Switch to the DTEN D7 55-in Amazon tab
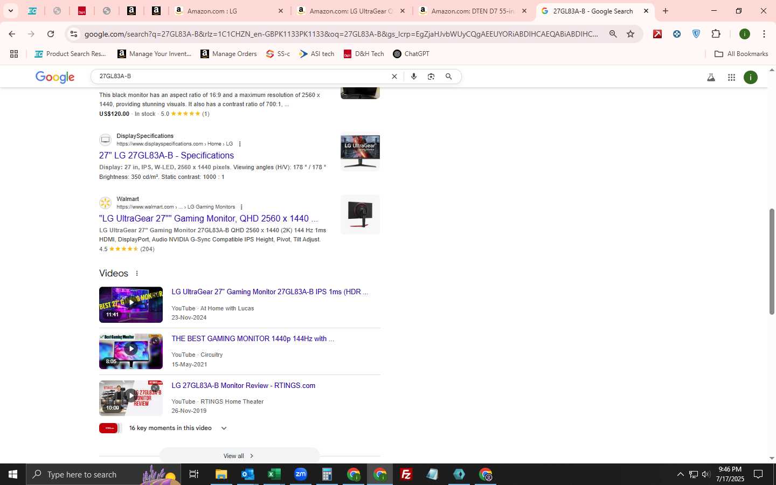This screenshot has width=776, height=485. click(x=473, y=11)
